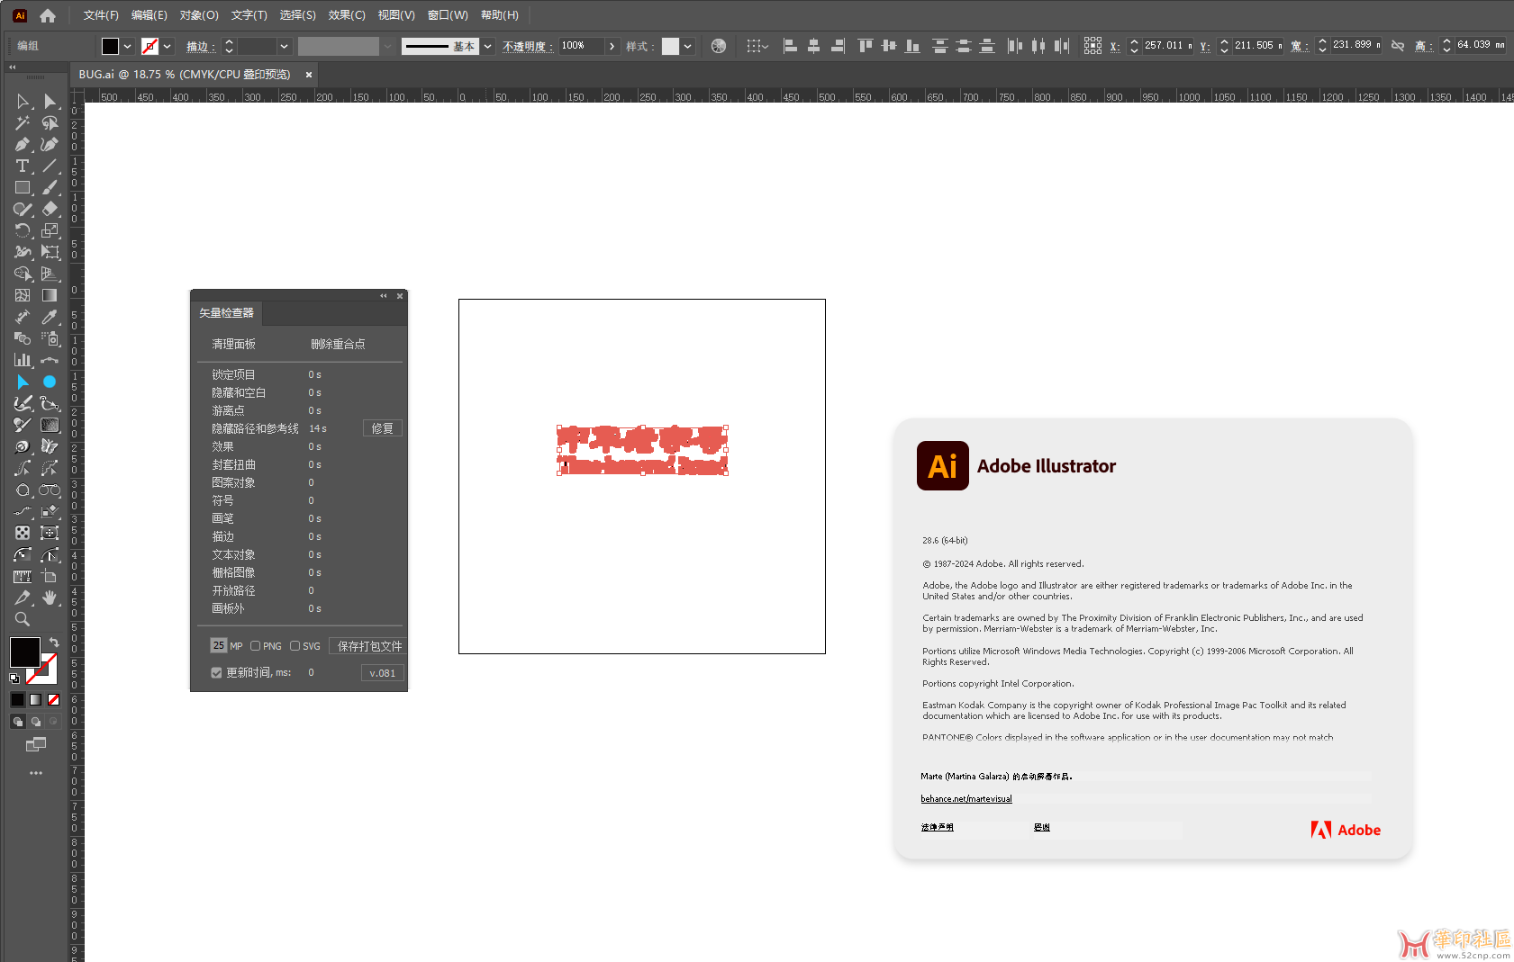Select the Curvature tool
The height and width of the screenshot is (962, 1514).
[50, 145]
